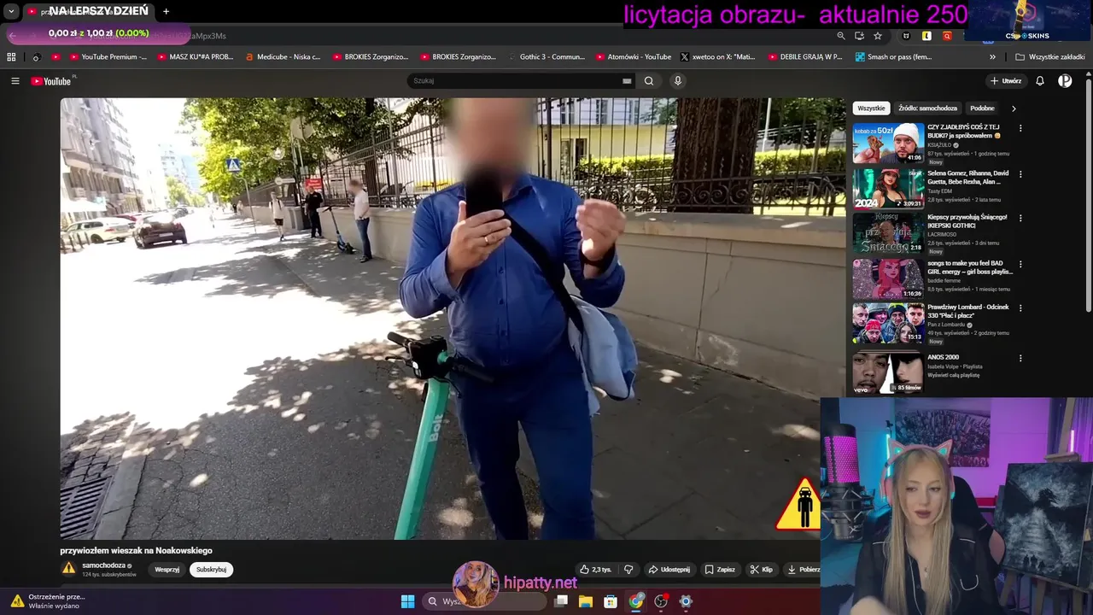This screenshot has height=615, width=1093.
Task: Open the Smash or pass bookmark
Action: [x=893, y=57]
